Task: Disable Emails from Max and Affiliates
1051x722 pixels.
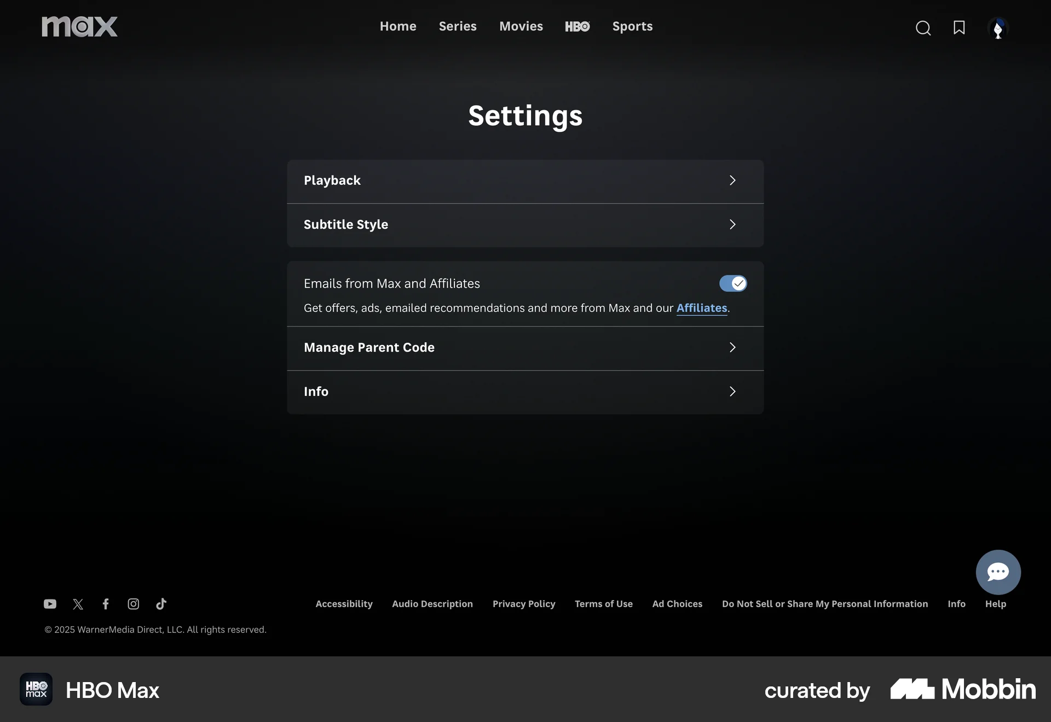Action: point(733,283)
